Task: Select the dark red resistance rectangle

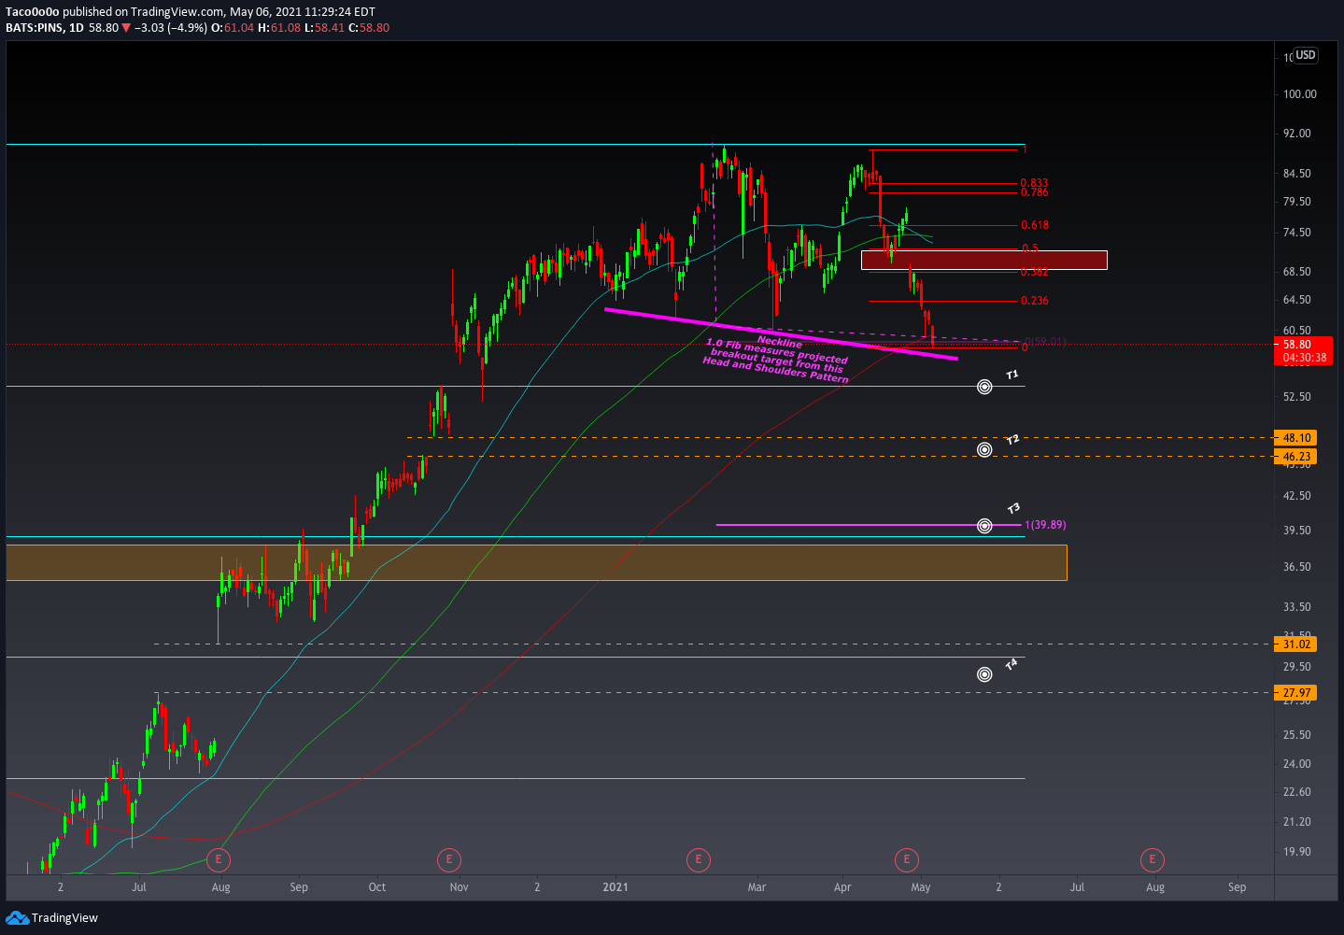Action: tap(984, 260)
